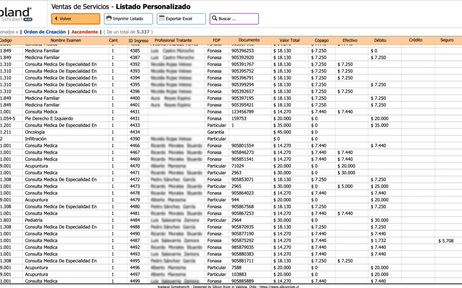Click the Crédito column header

pyautogui.click(x=415, y=40)
